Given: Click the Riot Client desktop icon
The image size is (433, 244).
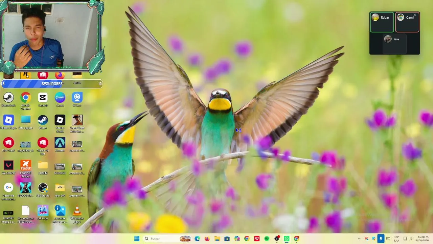Looking at the screenshot, I should [8, 145].
